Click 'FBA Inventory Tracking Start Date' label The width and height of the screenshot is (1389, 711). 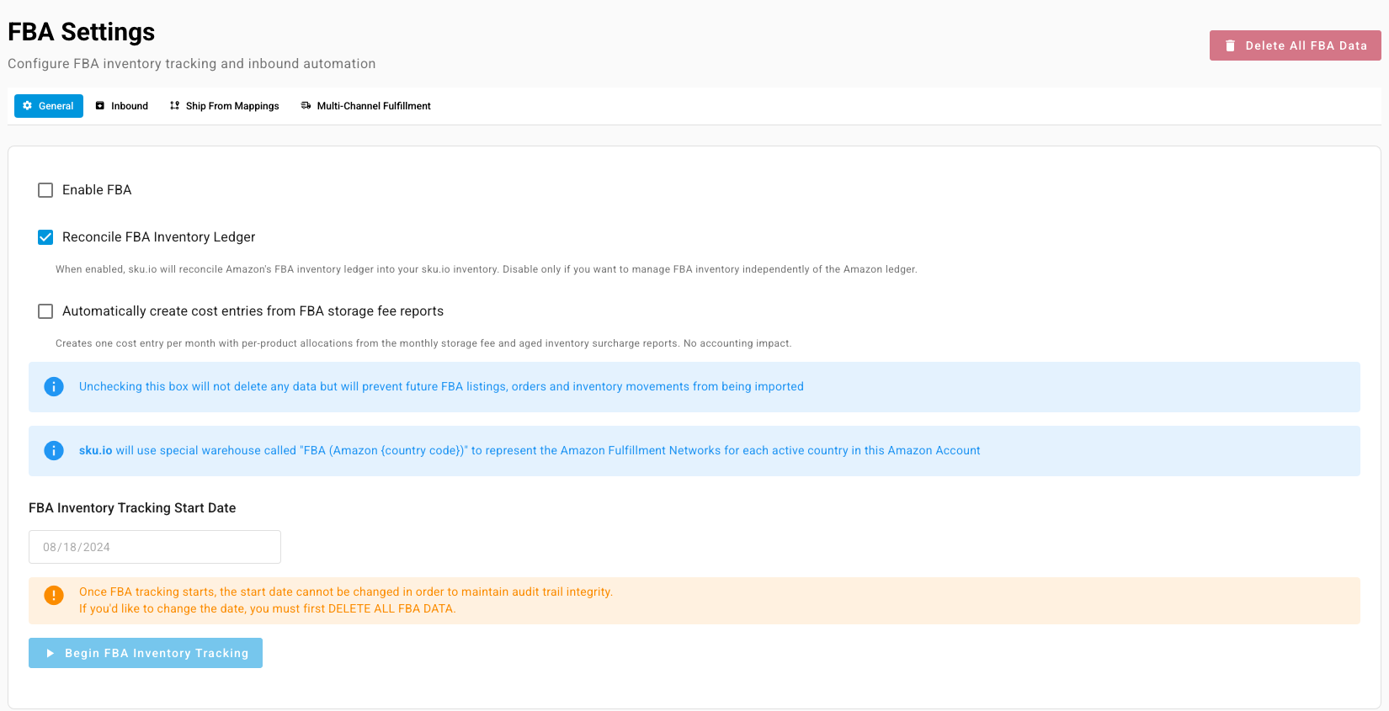[x=132, y=508]
